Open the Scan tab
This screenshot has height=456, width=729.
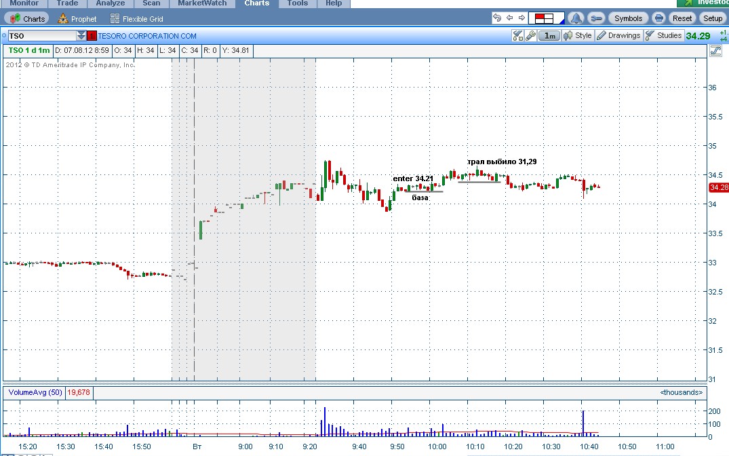152,3
